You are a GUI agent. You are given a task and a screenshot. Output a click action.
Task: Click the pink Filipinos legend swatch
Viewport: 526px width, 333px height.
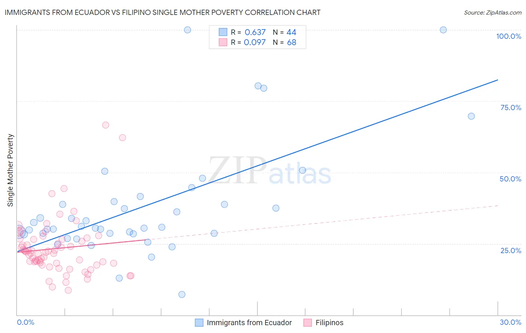pyautogui.click(x=308, y=323)
